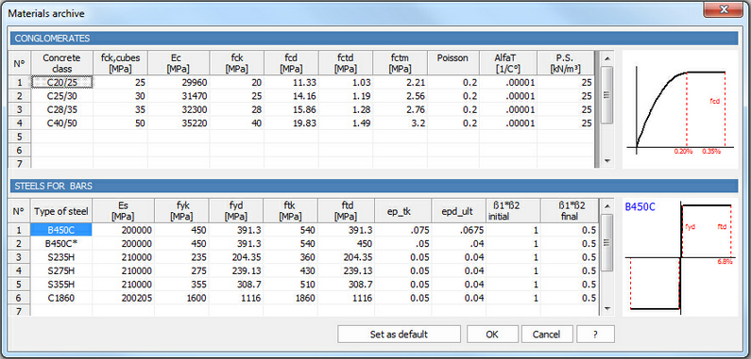The width and height of the screenshot is (751, 359).
Task: Confirm with the OK button
Action: coord(492,335)
